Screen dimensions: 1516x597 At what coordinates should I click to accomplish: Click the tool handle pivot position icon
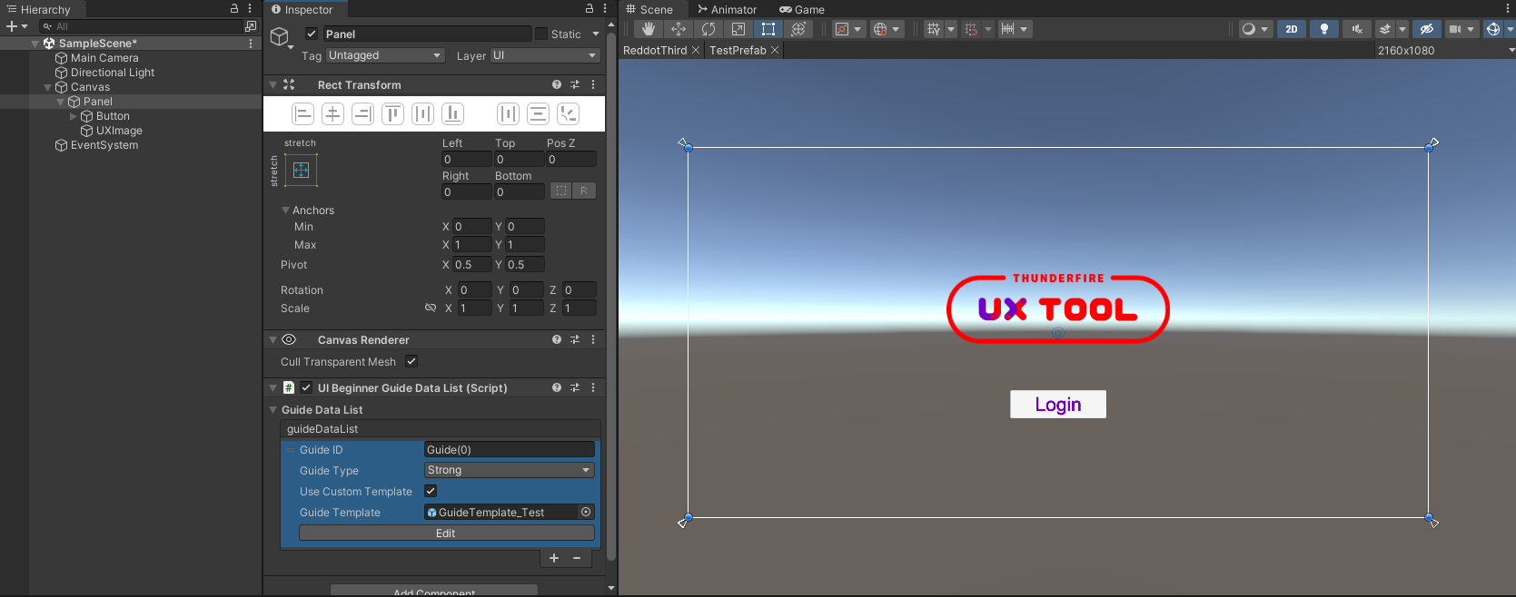(x=842, y=29)
